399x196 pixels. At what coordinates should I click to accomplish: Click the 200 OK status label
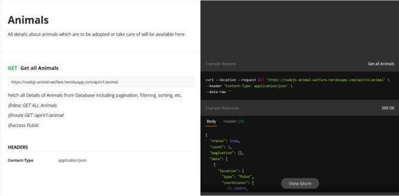tap(388, 108)
